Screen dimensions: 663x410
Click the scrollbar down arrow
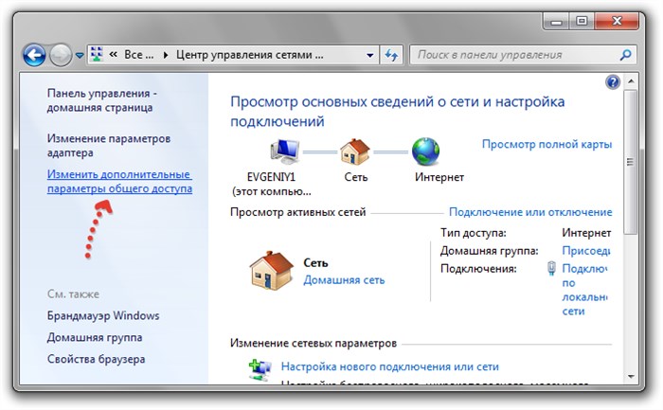point(631,376)
